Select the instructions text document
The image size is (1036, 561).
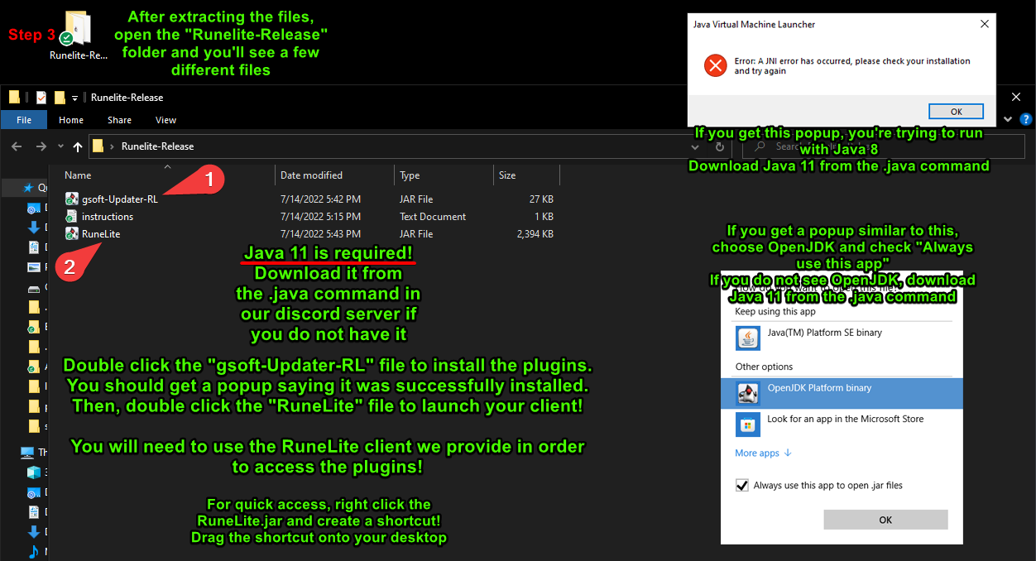[x=108, y=217]
